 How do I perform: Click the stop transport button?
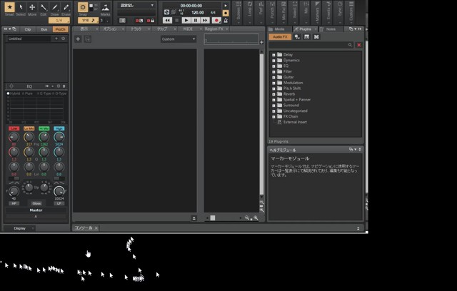176,21
